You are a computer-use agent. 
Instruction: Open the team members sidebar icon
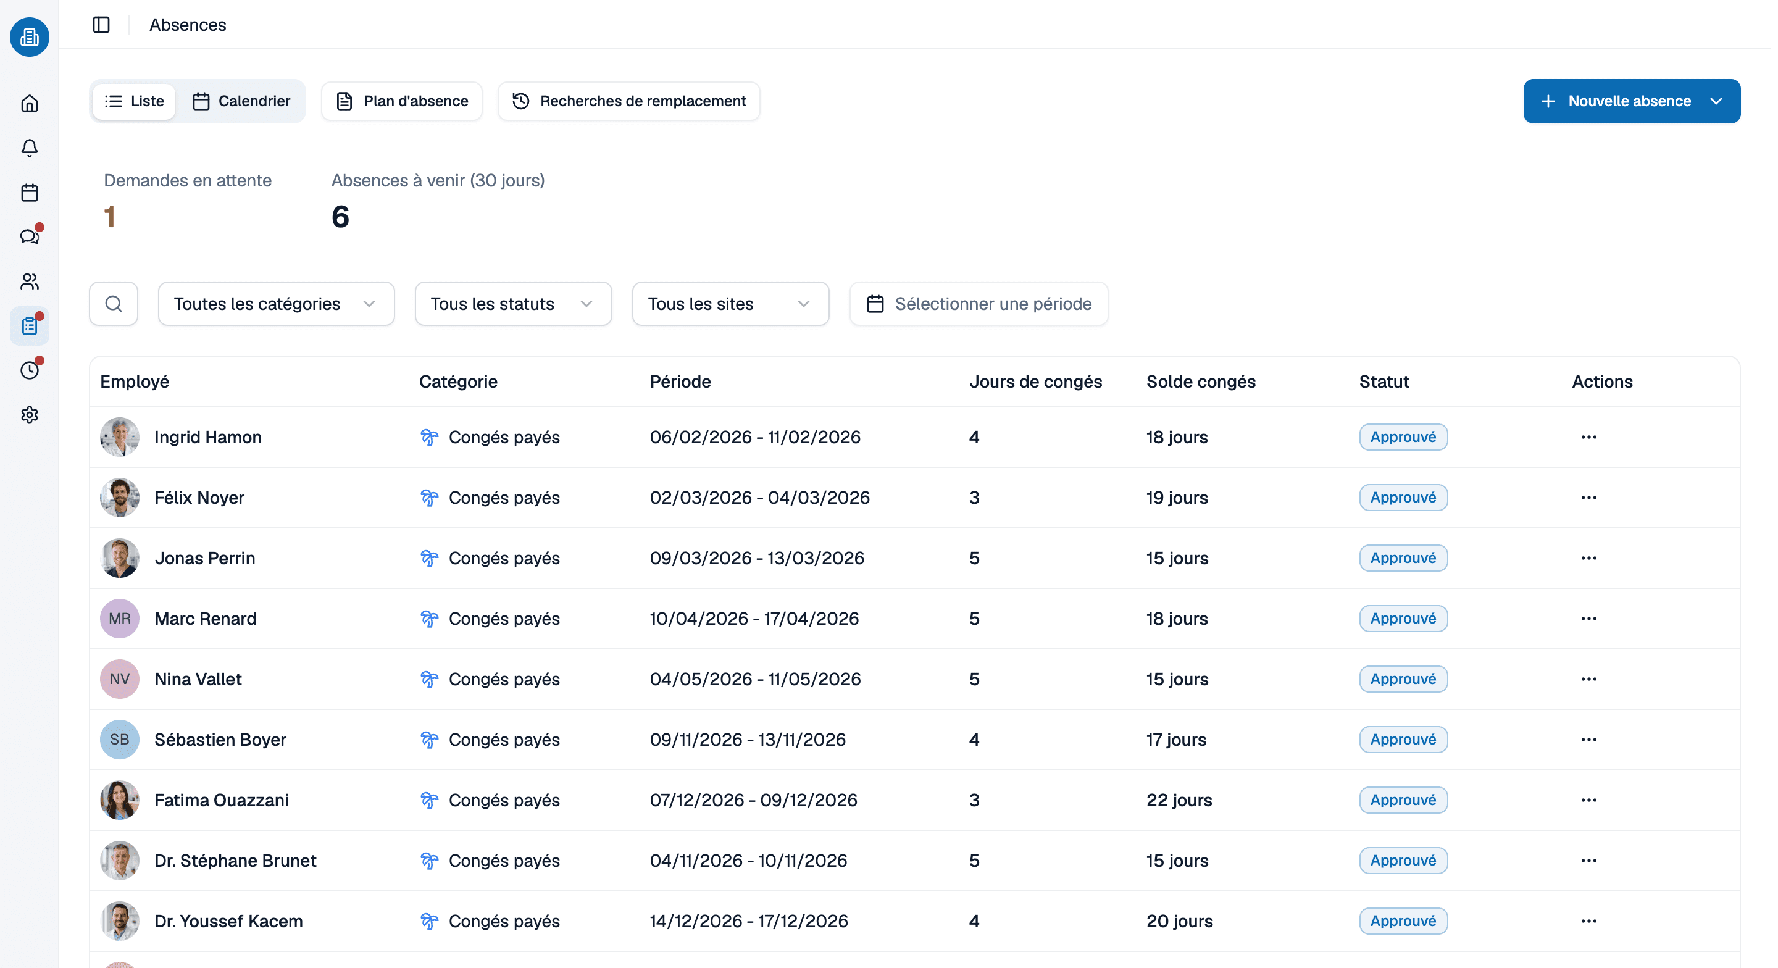click(29, 282)
